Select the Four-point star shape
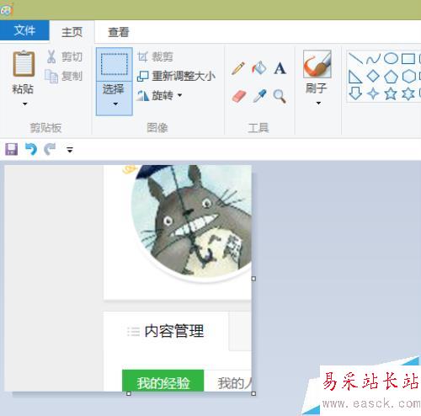 coord(373,93)
